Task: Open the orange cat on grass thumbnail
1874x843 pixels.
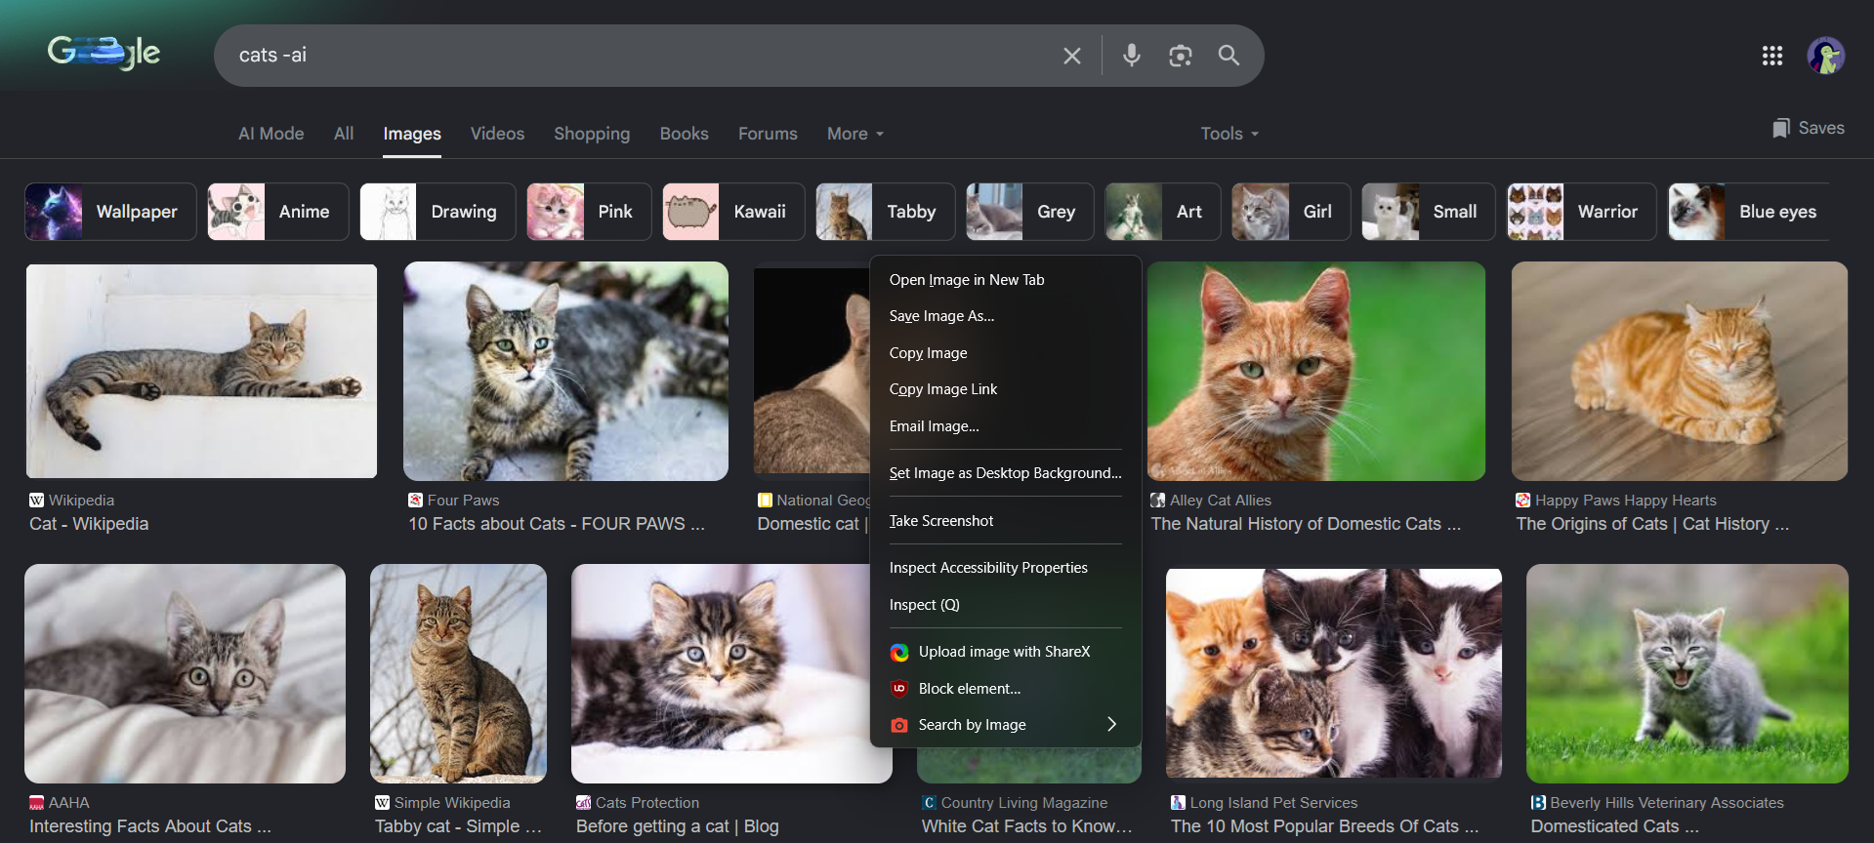Action: click(x=1315, y=371)
